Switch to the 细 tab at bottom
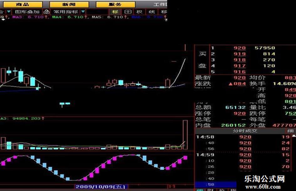296x191 pixels. point(200,189)
